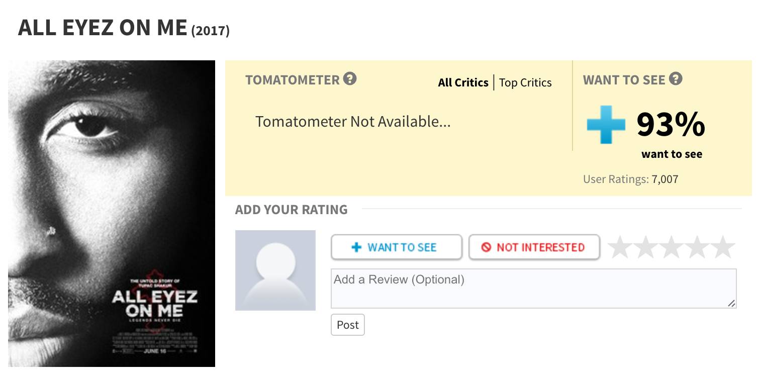The height and width of the screenshot is (377, 758).
Task: Click the All Eyez on Me poster
Action: tap(112, 214)
